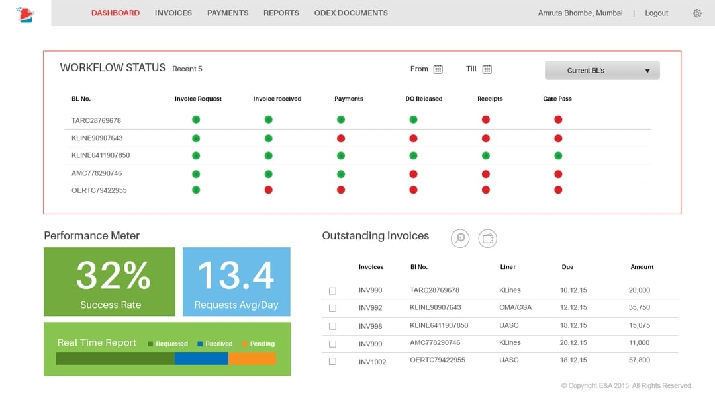Click KLINE6411907850 Receipts green status dot
The width and height of the screenshot is (715, 402).
[486, 156]
